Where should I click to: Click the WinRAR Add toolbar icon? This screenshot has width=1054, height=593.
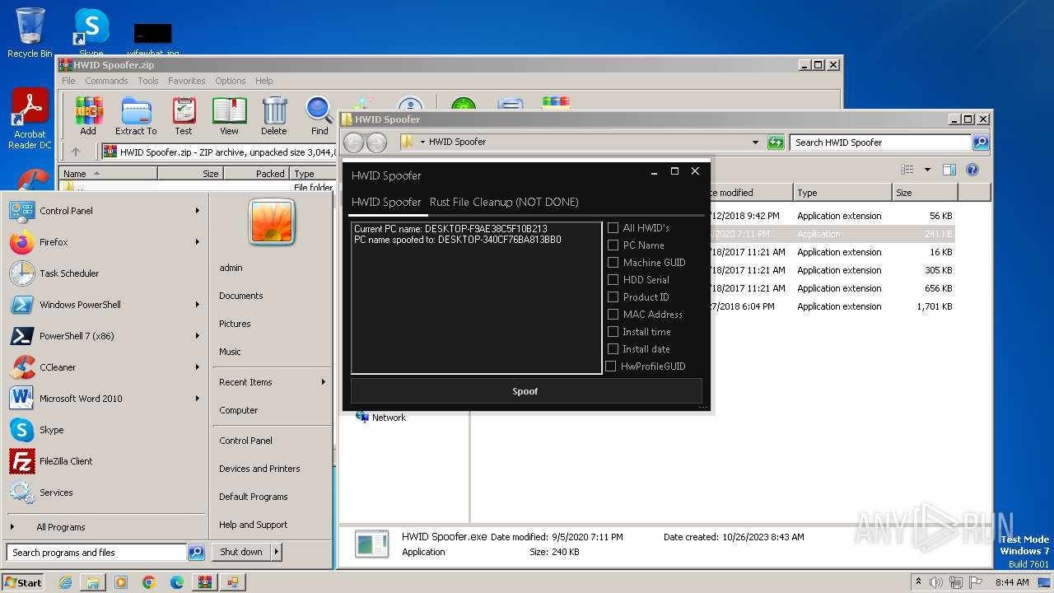tap(88, 115)
